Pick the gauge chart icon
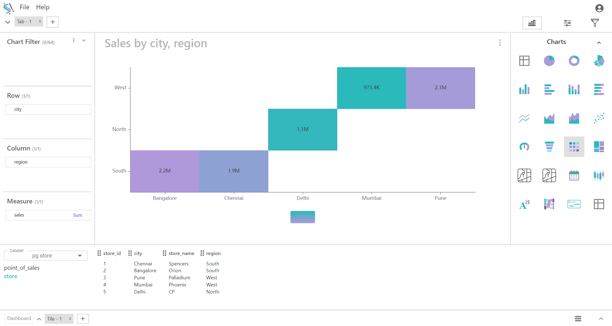This screenshot has height=326, width=612. [x=524, y=147]
